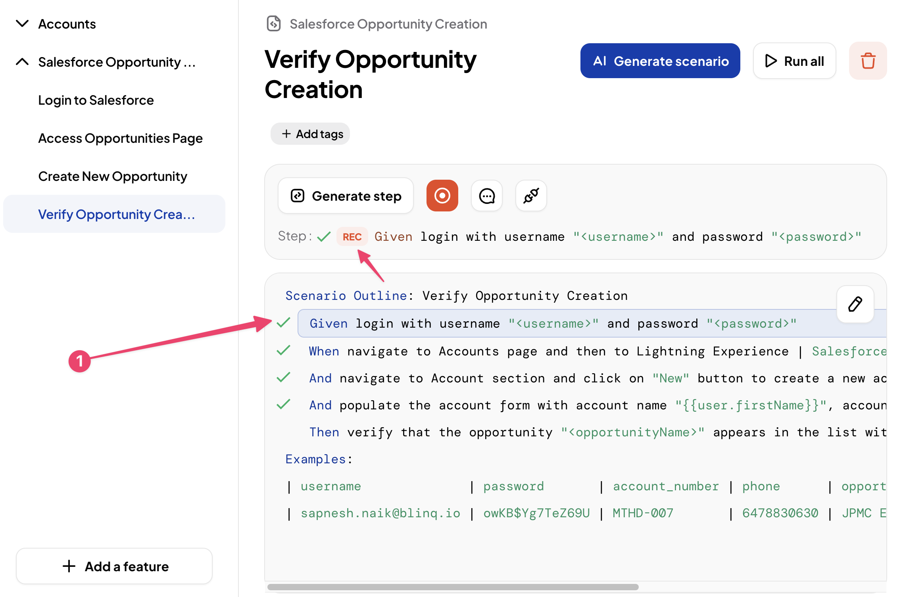
Task: Select Verify Opportunity Crea... scenario
Action: [114, 214]
